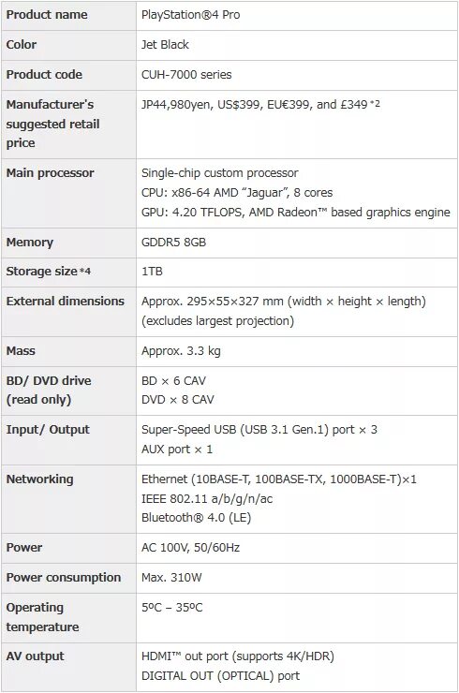Click the Product name label cell
The height and width of the screenshot is (693, 459).
(68, 15)
